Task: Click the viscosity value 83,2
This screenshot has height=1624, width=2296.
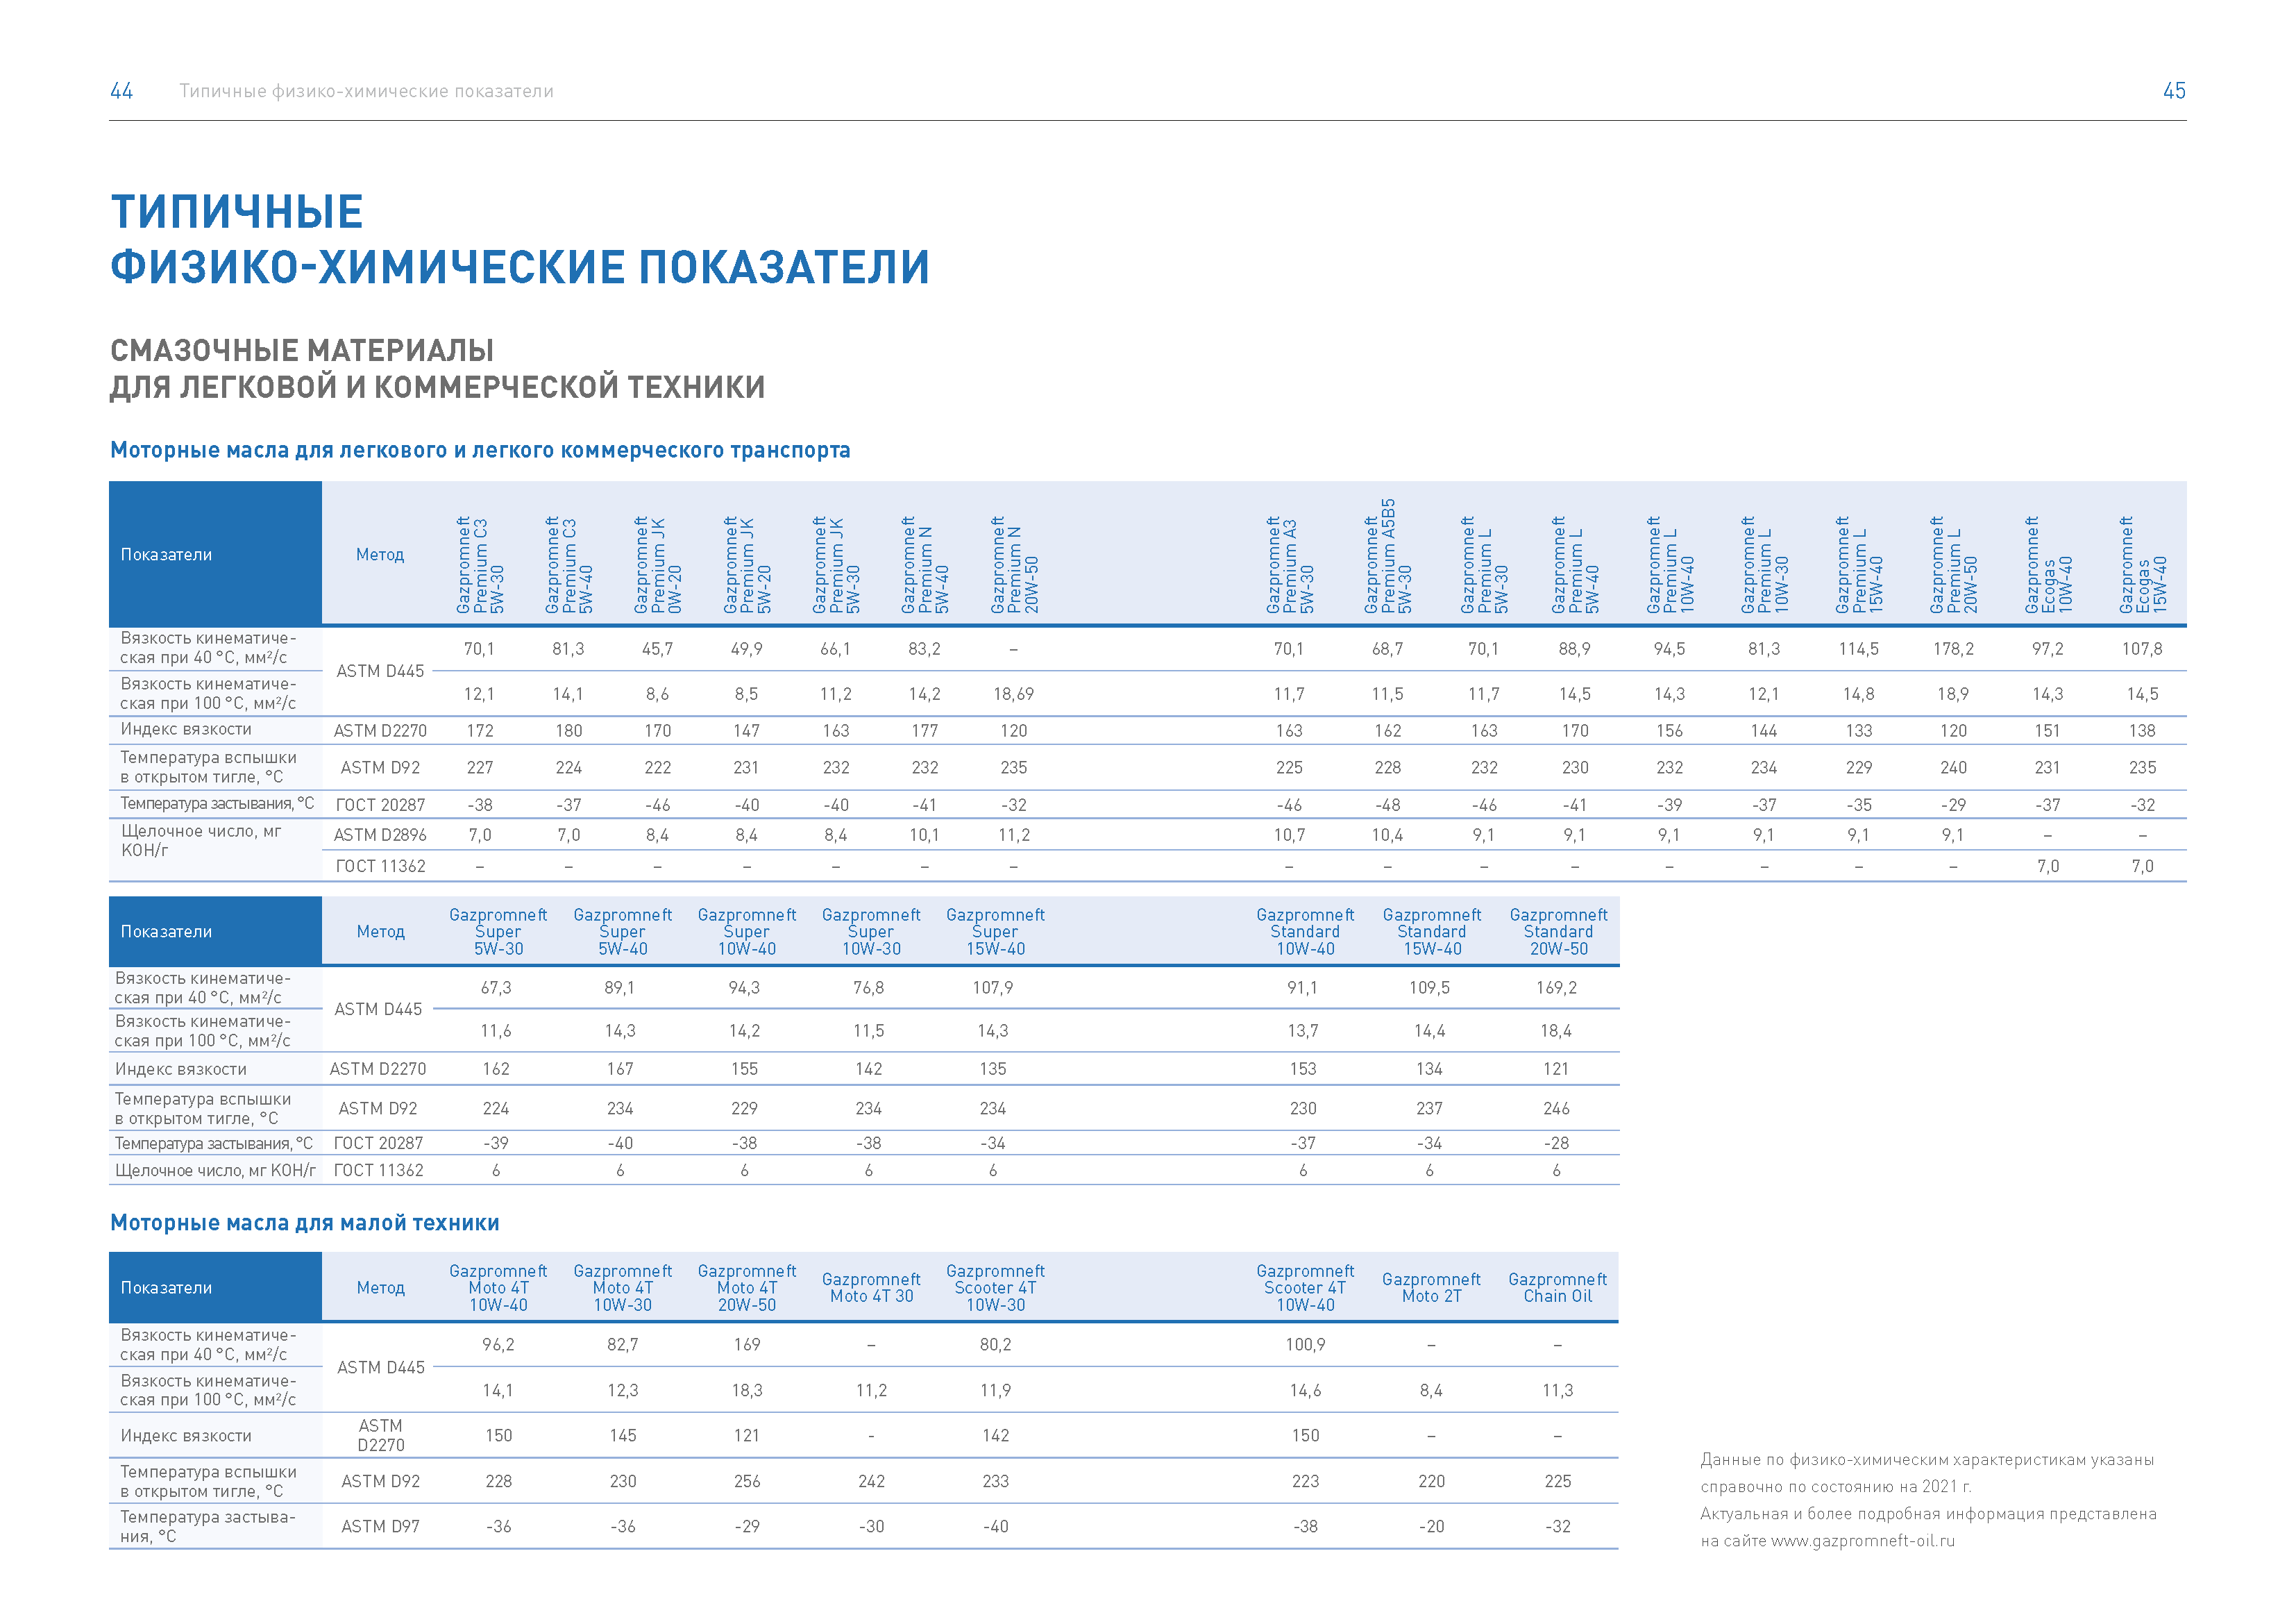Action: (x=924, y=648)
